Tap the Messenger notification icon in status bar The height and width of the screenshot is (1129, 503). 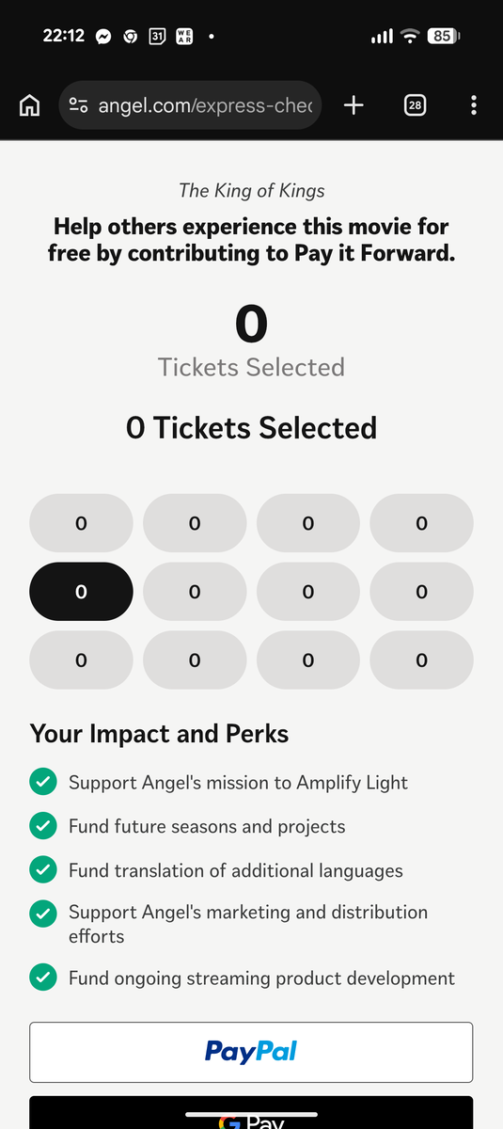104,37
